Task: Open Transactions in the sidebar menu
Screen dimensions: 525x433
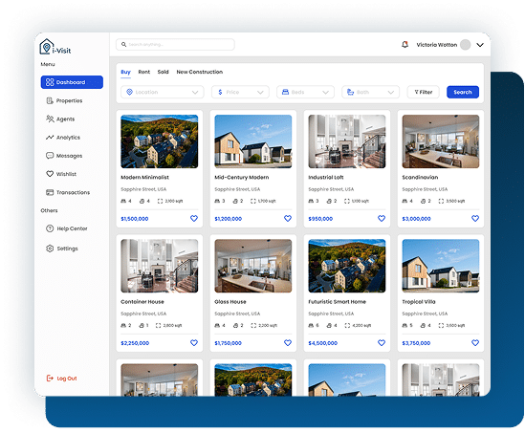Action: [68, 192]
